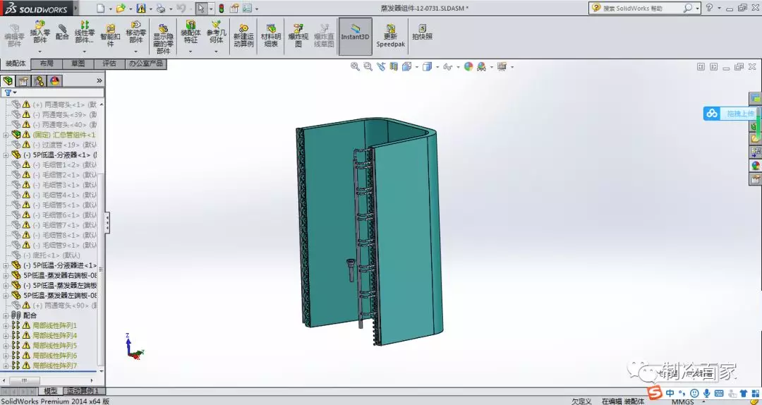Click 插入零部件 insert components tool
The image size is (762, 405).
(40, 32)
